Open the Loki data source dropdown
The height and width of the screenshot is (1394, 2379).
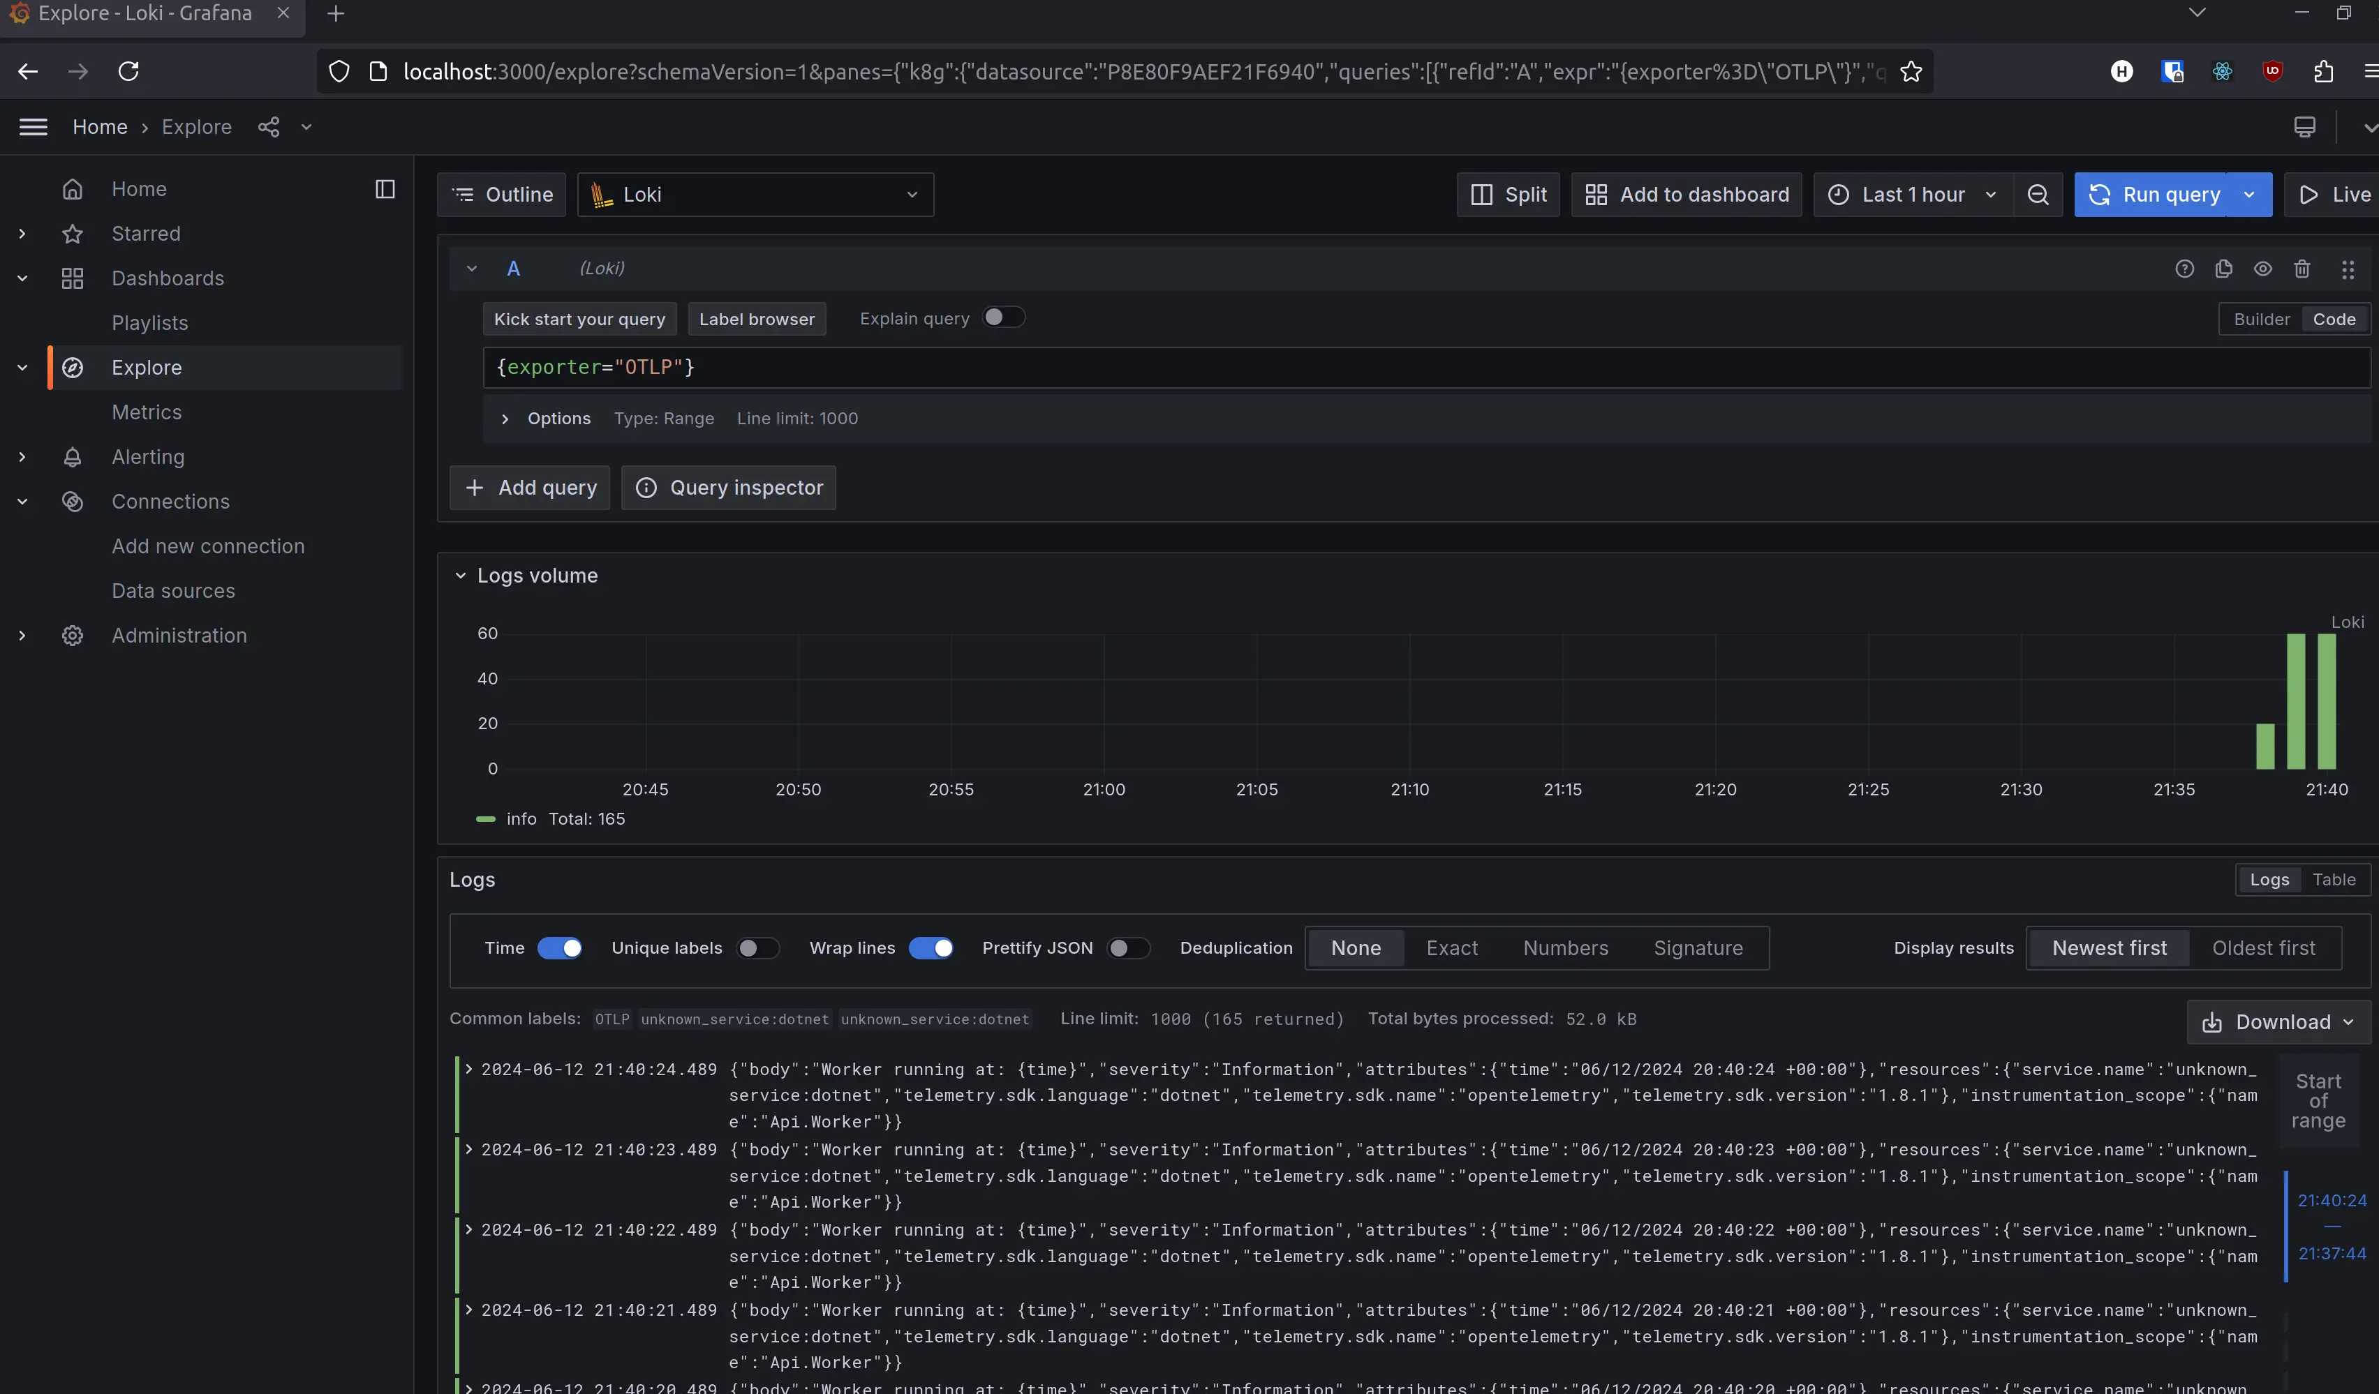755,195
